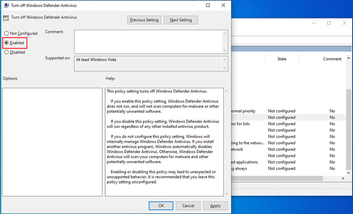
Task: Select the Enabled radio button
Action: pyautogui.click(x=6, y=43)
